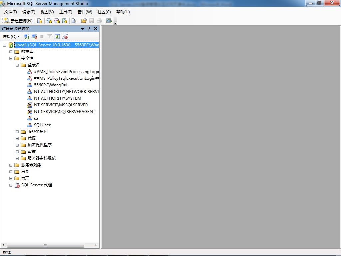Expand the 服务器角色 folder
The image size is (341, 256).
(x=17, y=132)
